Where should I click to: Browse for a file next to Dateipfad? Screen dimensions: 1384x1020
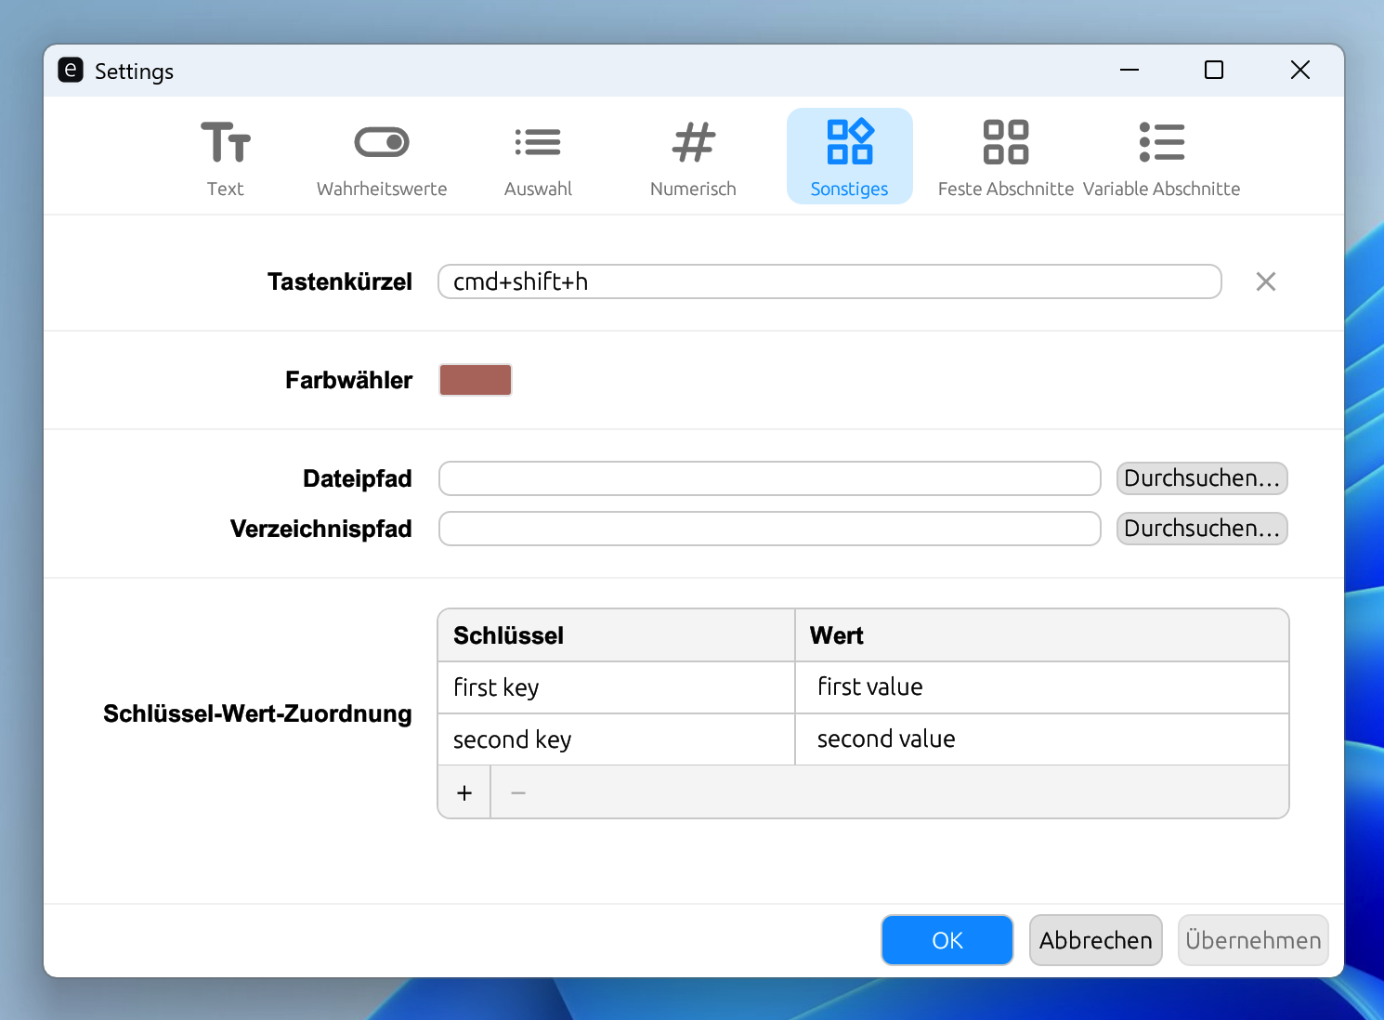tap(1202, 478)
